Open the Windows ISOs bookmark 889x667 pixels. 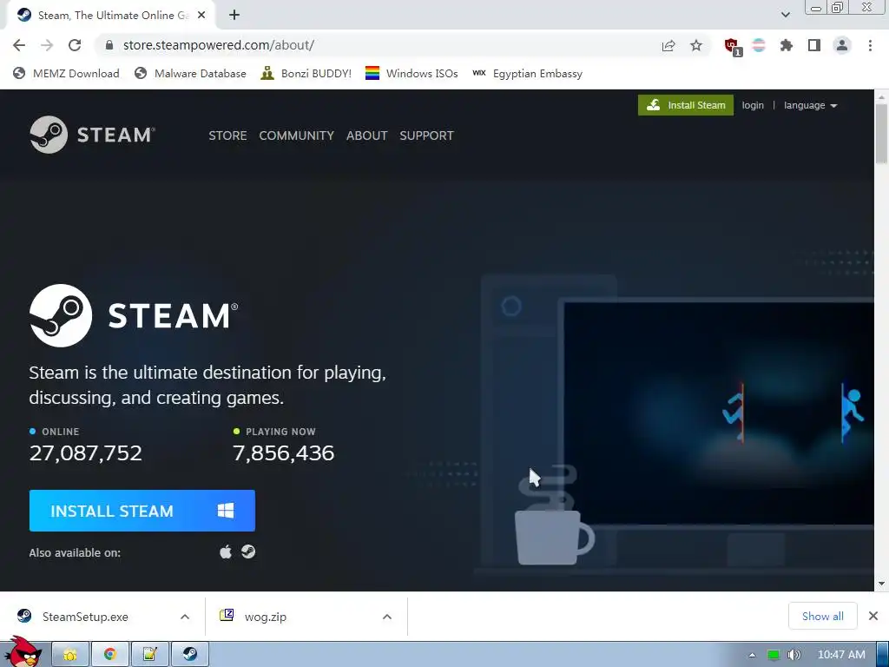coord(412,74)
